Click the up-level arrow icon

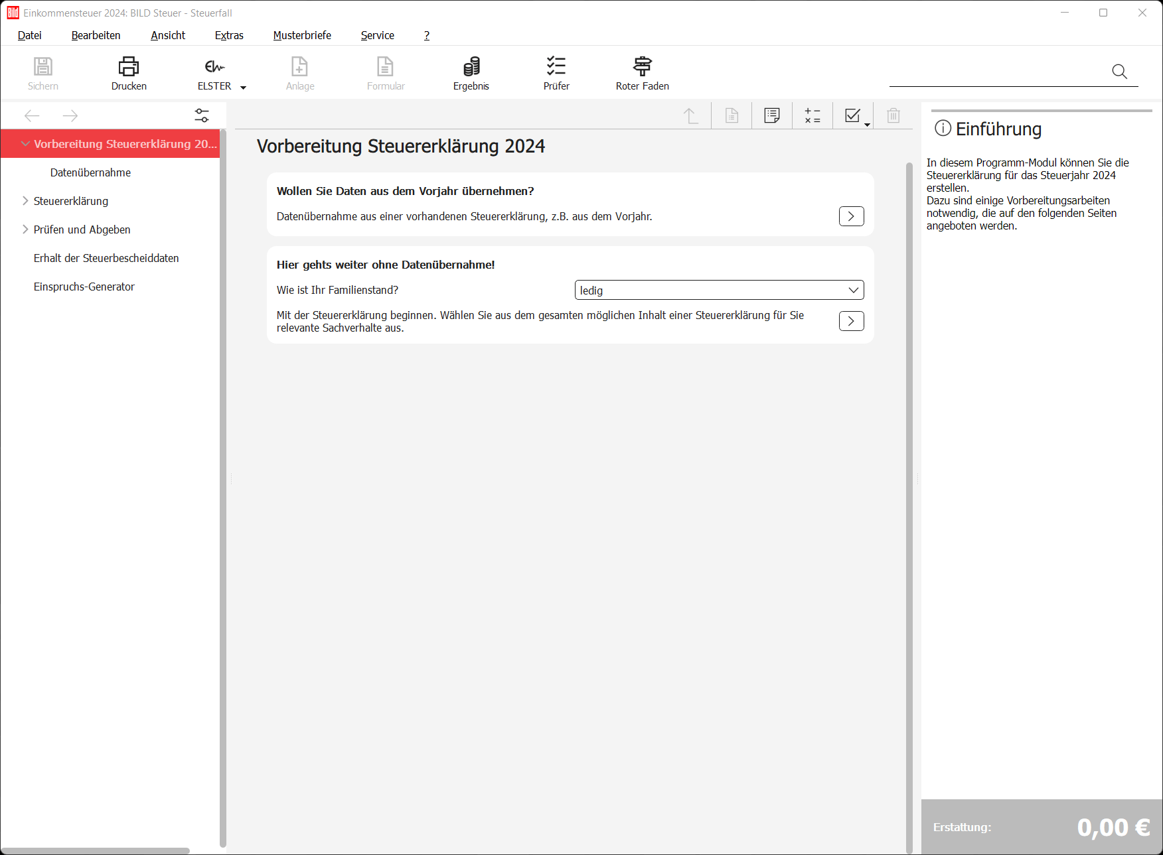[691, 116]
